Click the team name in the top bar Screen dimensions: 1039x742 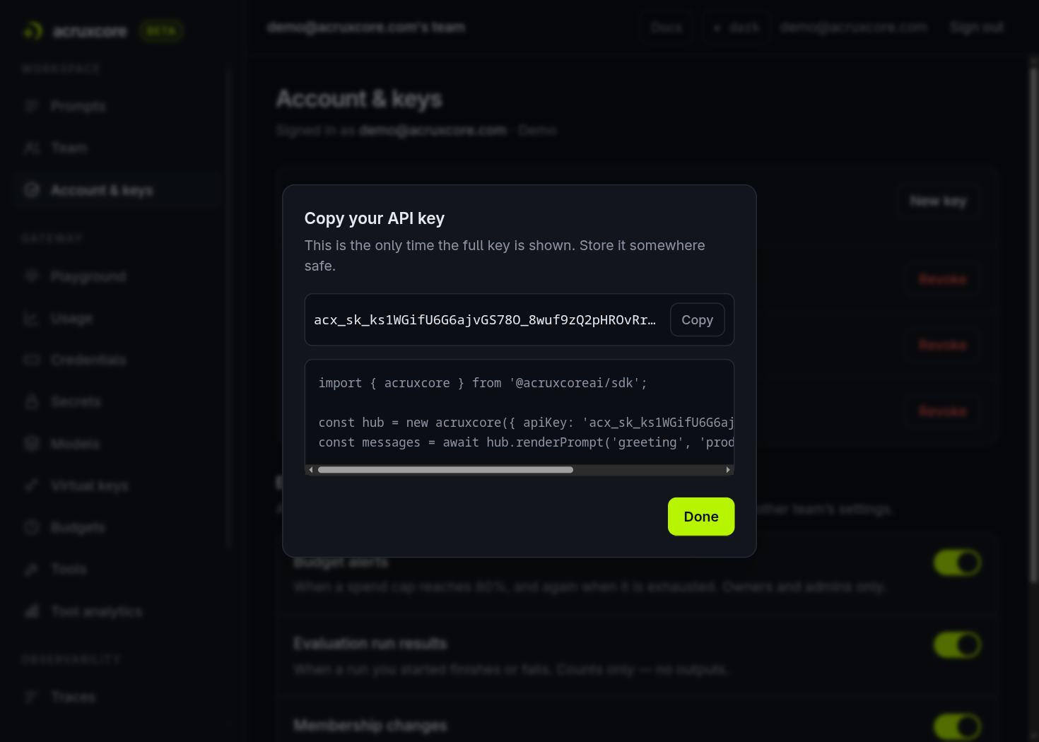pyautogui.click(x=366, y=27)
